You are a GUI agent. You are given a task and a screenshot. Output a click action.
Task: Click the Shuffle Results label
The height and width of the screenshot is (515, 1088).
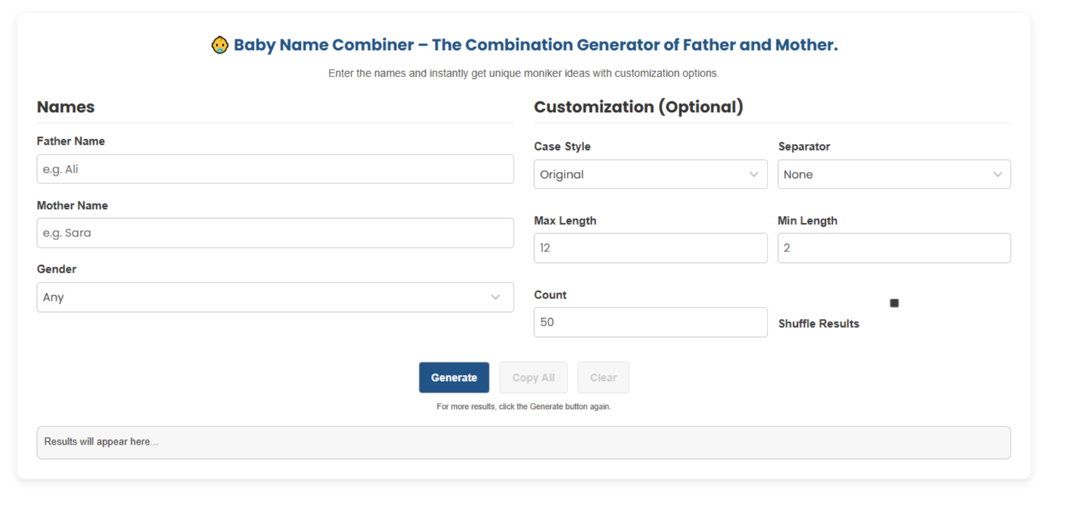(818, 323)
